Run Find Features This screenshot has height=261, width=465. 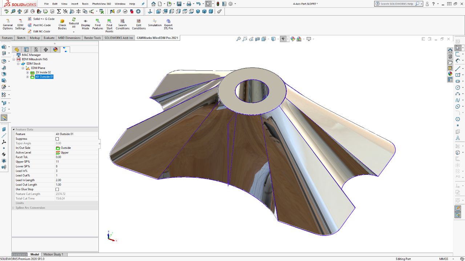pos(97,24)
